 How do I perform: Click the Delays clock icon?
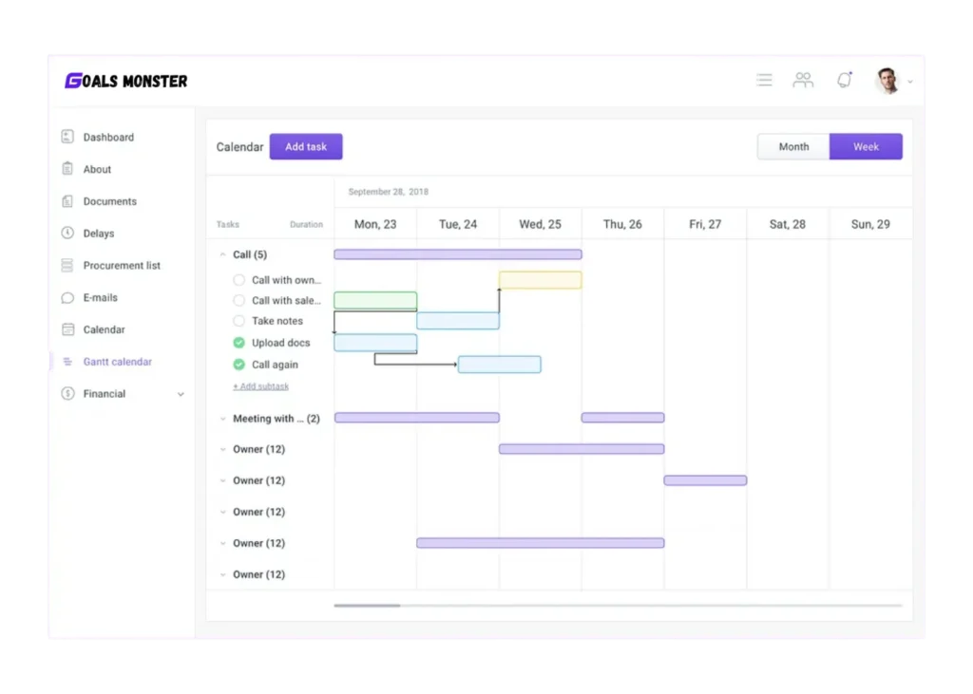click(x=67, y=234)
